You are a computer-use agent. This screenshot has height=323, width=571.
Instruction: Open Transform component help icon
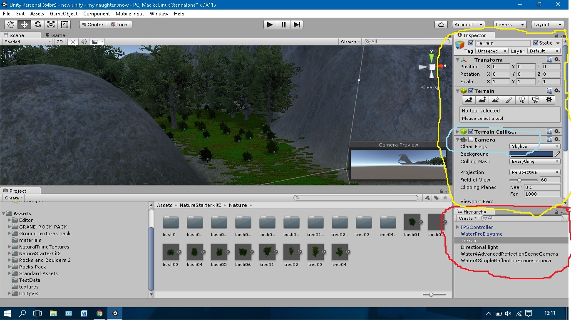549,60
